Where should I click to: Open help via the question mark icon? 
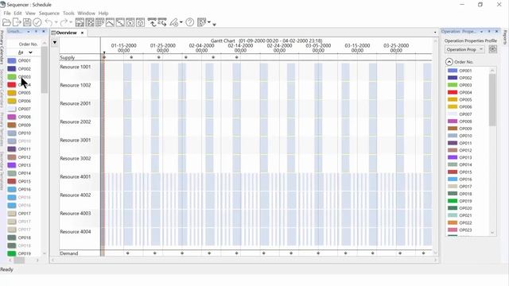click(190, 22)
